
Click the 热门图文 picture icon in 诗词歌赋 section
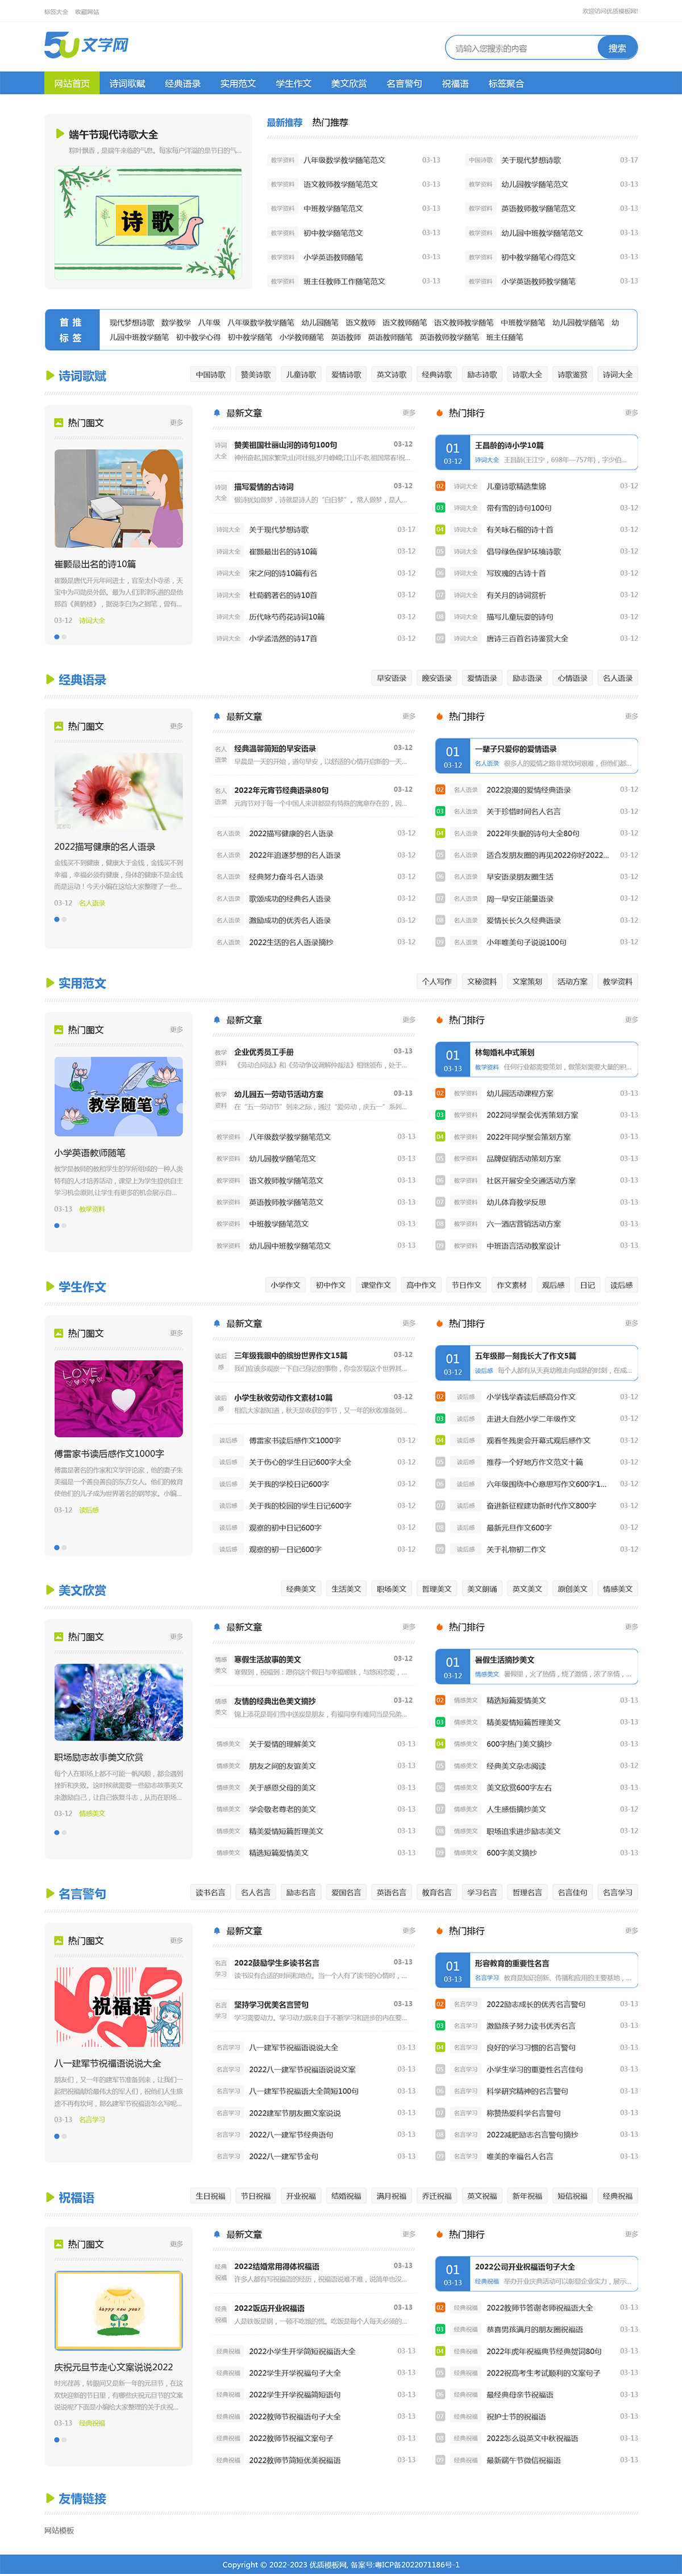[x=59, y=423]
